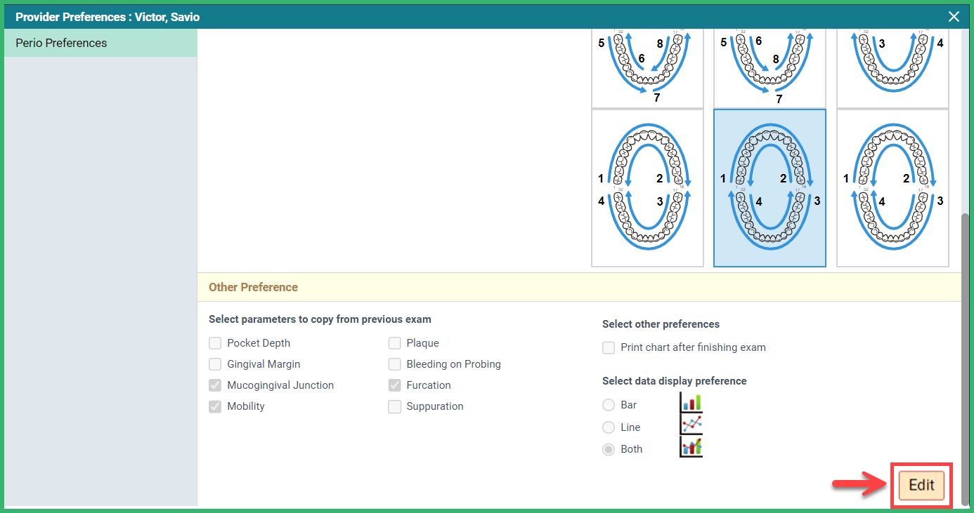
Task: Click the Bar chart icon
Action: (x=691, y=403)
